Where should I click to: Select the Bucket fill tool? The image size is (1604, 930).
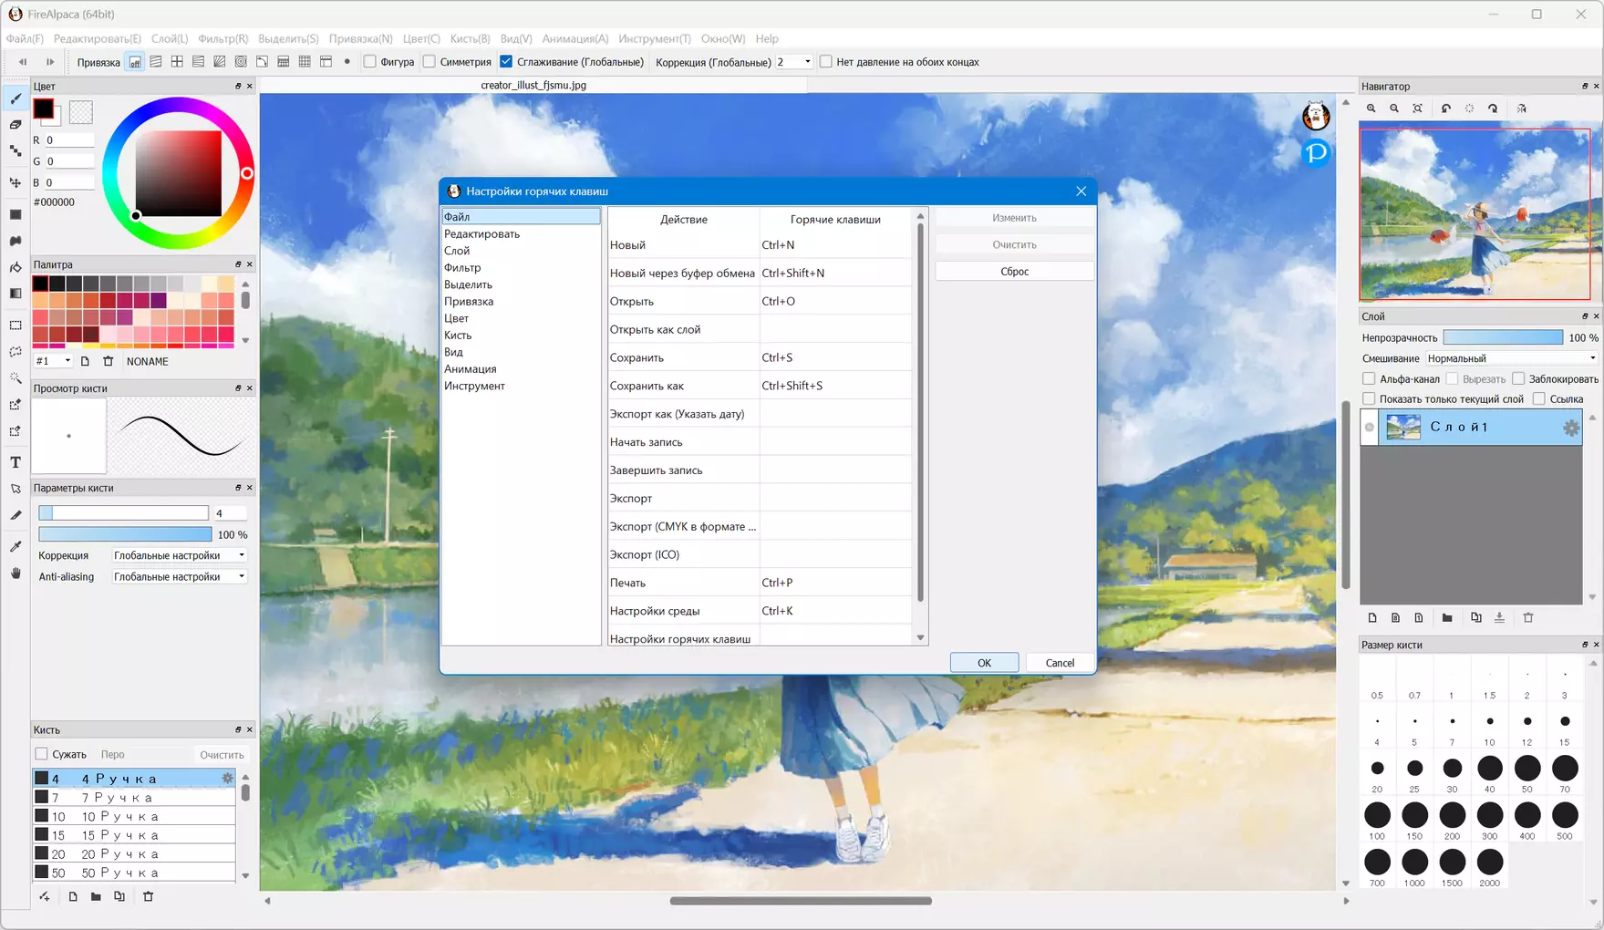(x=16, y=267)
